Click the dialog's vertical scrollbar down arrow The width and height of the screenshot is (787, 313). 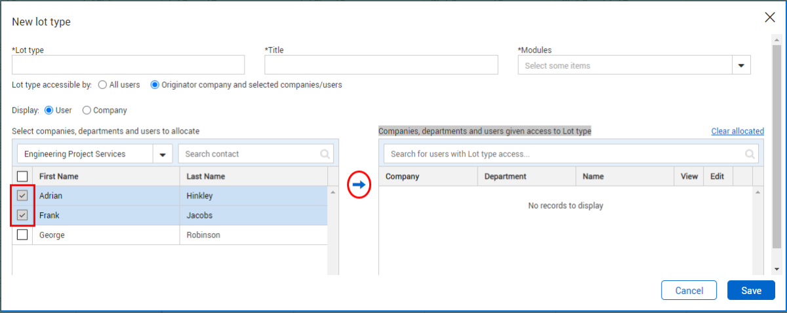777,268
